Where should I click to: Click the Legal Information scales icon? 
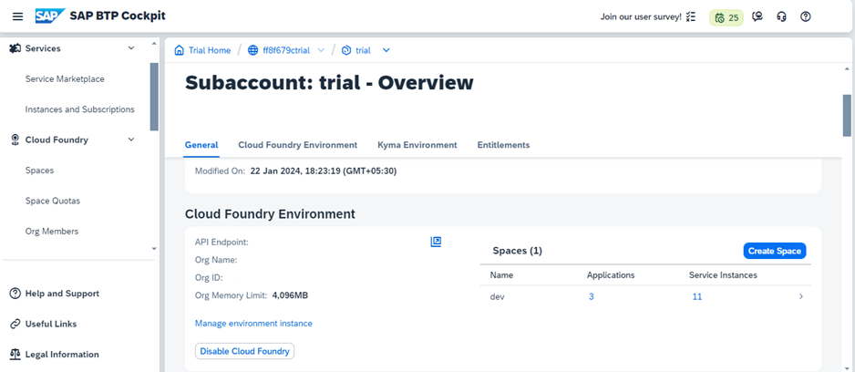click(x=15, y=355)
